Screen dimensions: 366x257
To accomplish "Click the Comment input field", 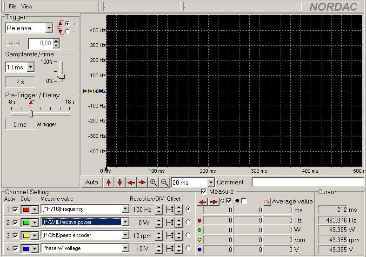I will [x=308, y=182].
